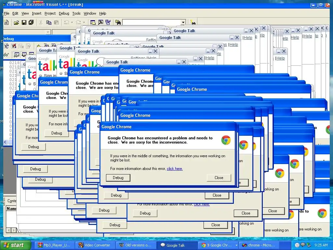Click the Step Into braces icon

pyautogui.click(x=46, y=45)
